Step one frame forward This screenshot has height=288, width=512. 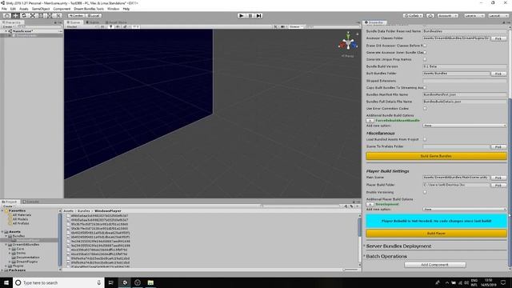point(258,16)
